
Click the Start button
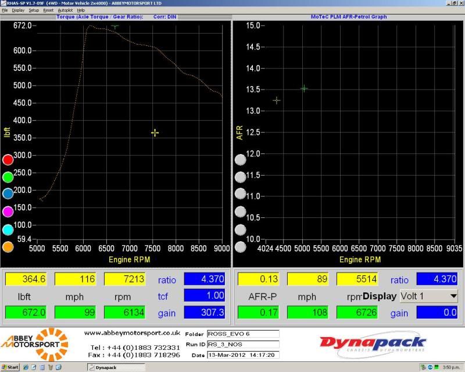pyautogui.click(x=10, y=367)
